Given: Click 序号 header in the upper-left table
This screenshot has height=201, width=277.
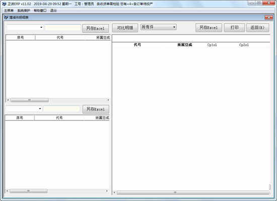Looking at the screenshot, I should tap(21, 37).
